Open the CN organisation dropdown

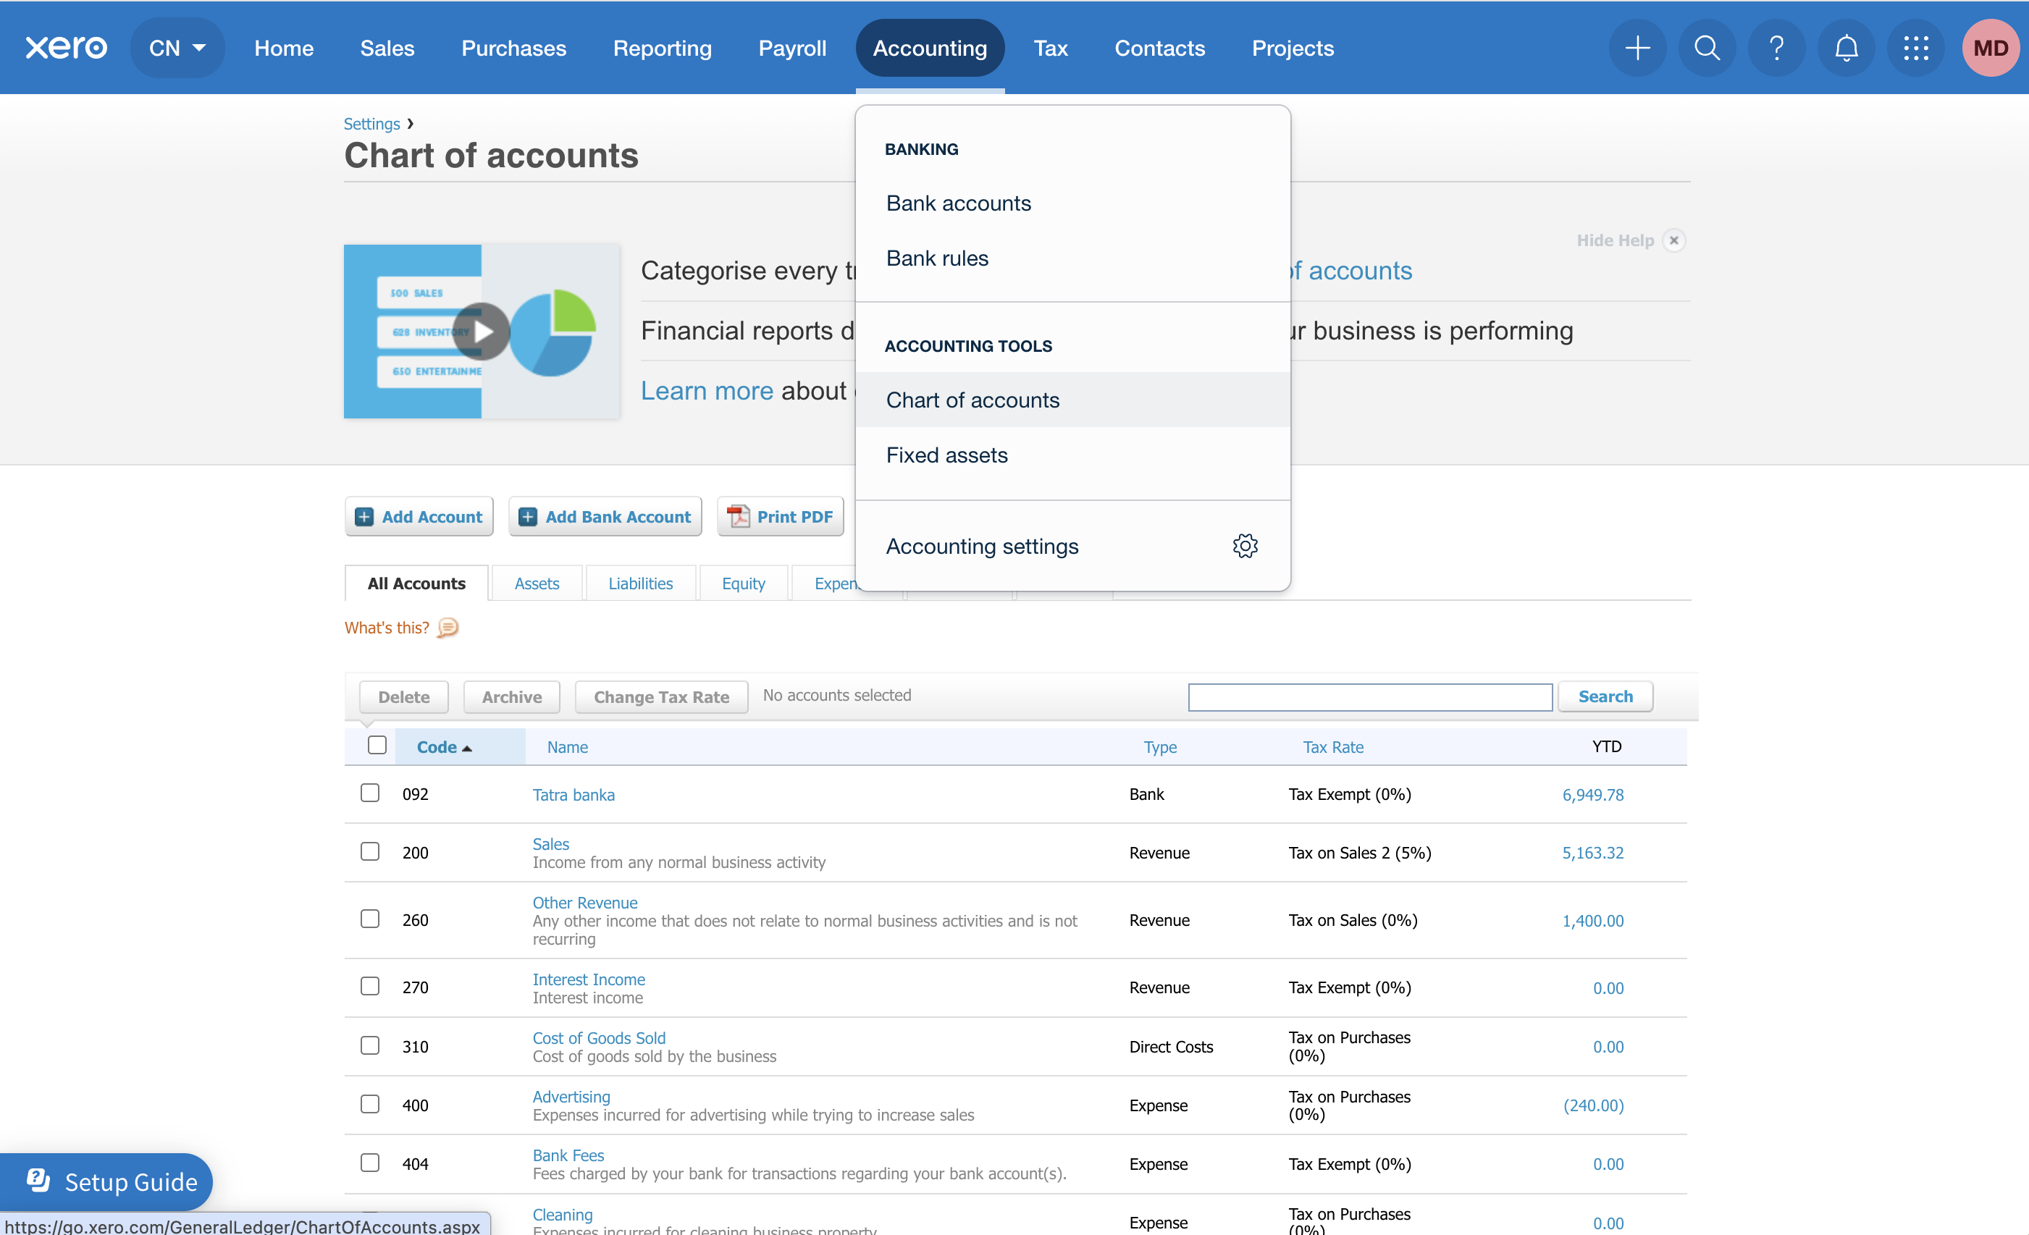click(x=177, y=48)
